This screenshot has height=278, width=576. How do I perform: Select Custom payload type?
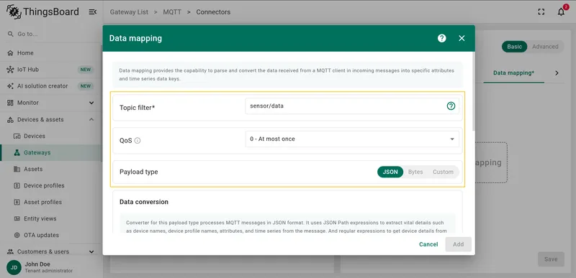pos(443,172)
